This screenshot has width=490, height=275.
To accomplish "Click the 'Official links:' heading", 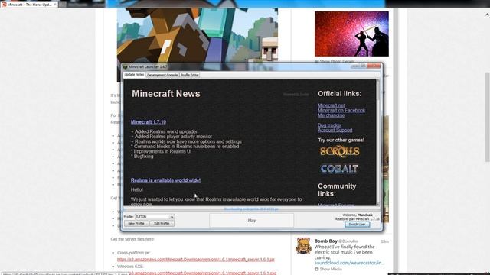I will 339,94.
